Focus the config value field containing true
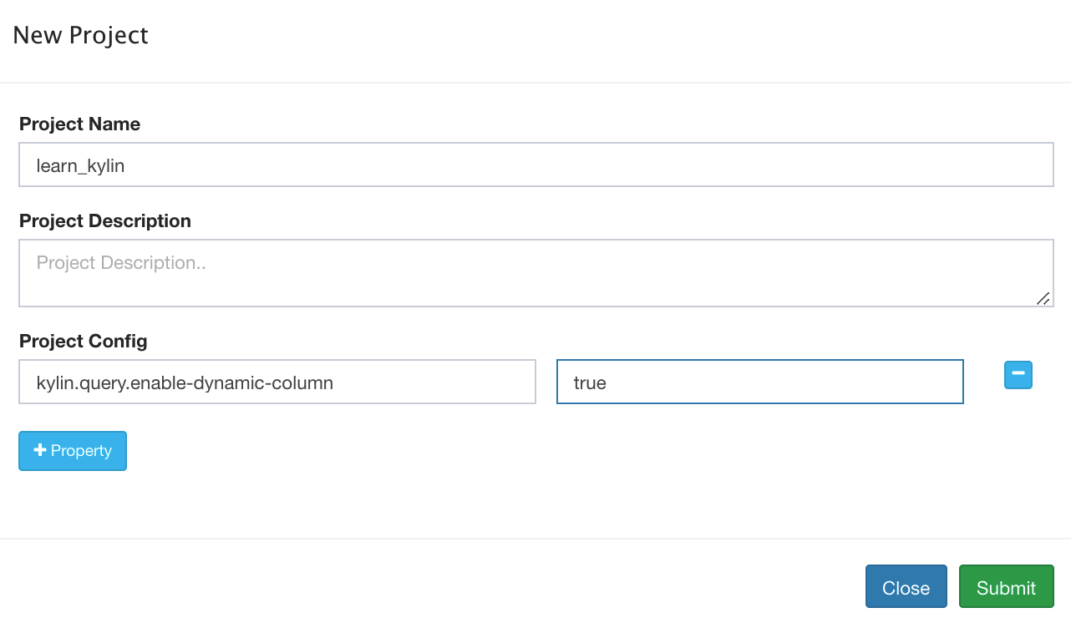The image size is (1071, 628). pyautogui.click(x=759, y=382)
